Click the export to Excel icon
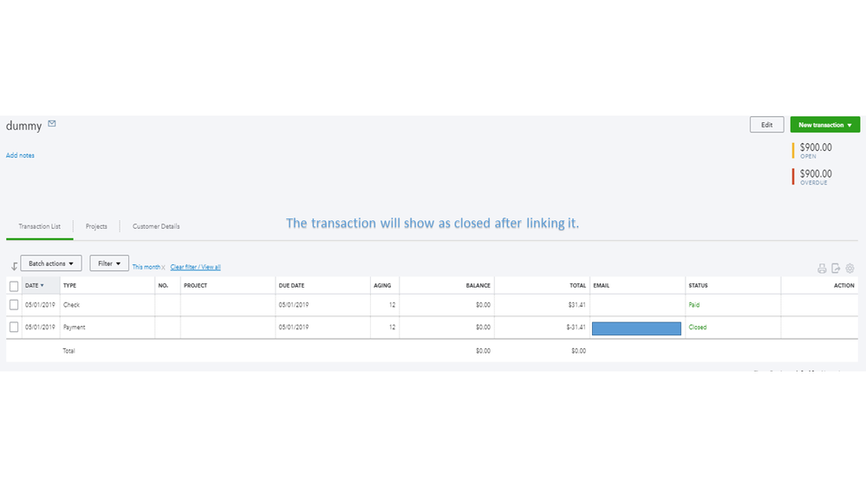 click(836, 269)
